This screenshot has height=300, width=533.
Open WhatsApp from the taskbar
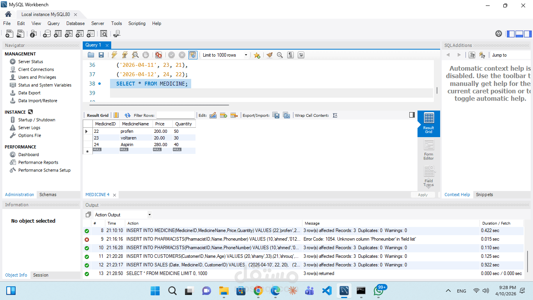click(x=378, y=290)
